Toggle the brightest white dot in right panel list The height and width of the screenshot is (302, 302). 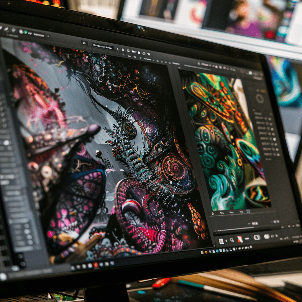click(274, 139)
